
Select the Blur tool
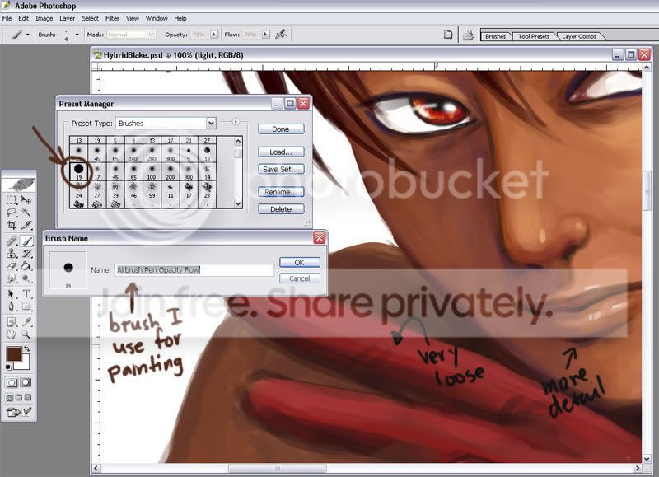[x=12, y=278]
